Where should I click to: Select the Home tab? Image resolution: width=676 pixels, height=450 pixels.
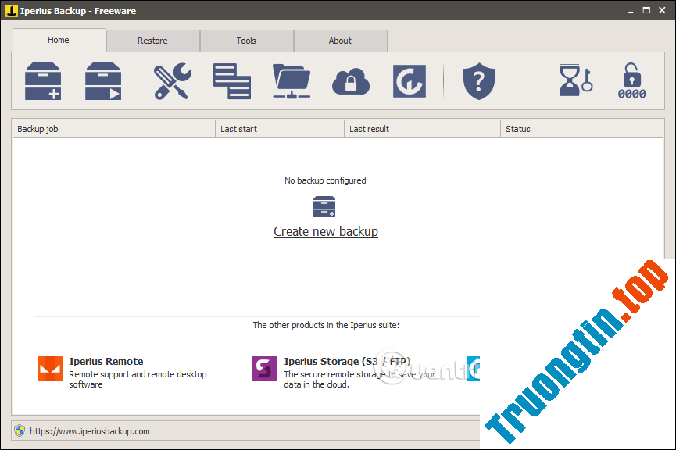[59, 40]
